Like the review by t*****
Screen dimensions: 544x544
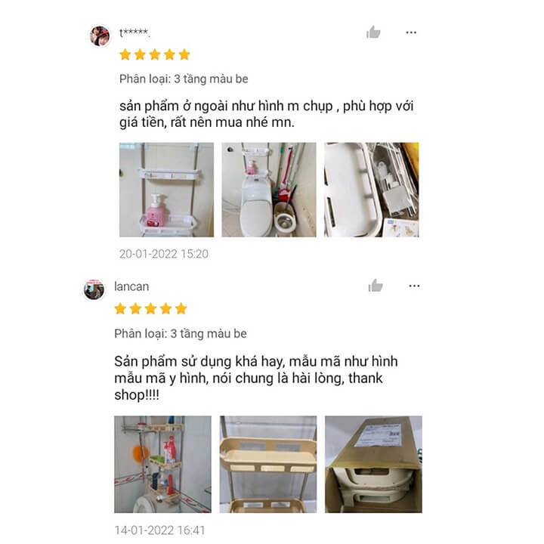(x=373, y=32)
